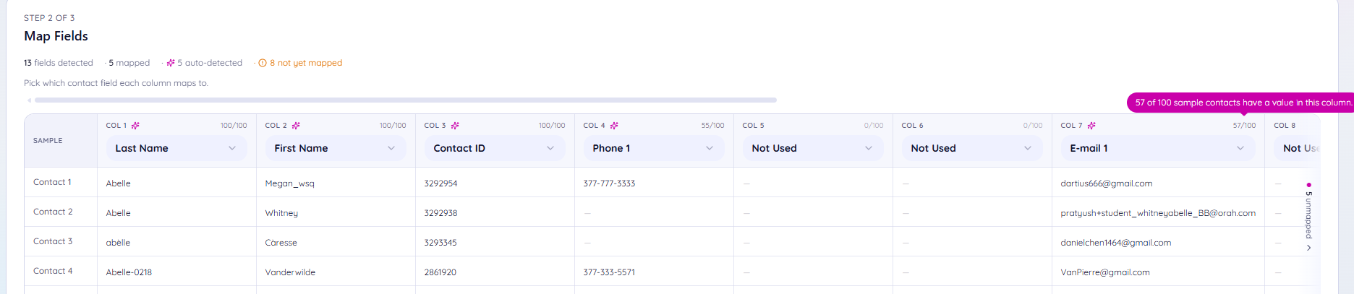
Task: Click the dartius666@gmail.com email cell
Action: coord(1107,183)
